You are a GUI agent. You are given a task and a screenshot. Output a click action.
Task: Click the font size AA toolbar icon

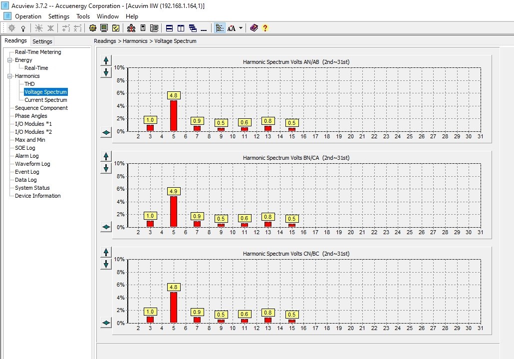(x=232, y=28)
